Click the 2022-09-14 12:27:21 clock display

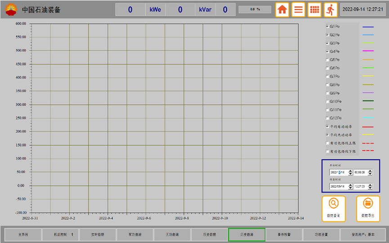click(x=363, y=9)
